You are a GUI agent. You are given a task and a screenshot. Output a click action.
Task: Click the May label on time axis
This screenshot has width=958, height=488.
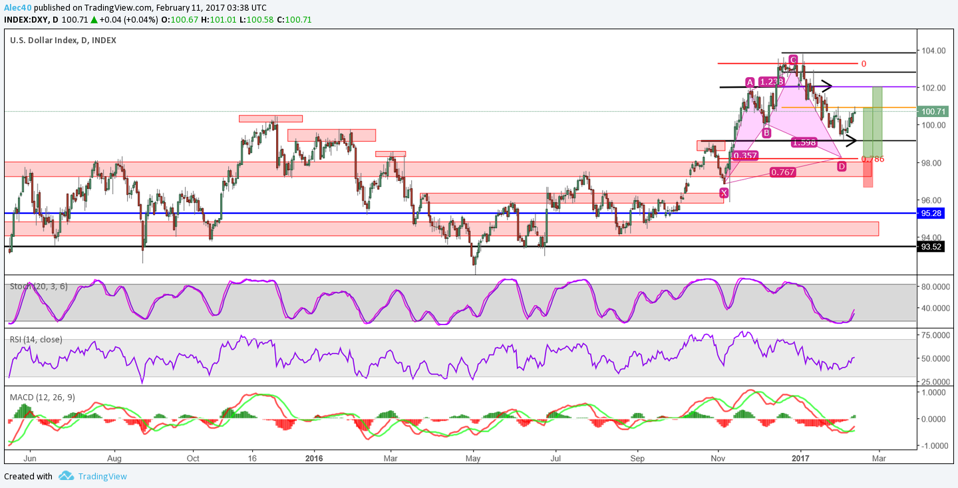click(x=472, y=459)
